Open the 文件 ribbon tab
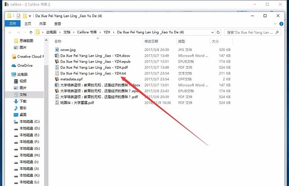This screenshot has height=186, width=289. tap(13, 24)
